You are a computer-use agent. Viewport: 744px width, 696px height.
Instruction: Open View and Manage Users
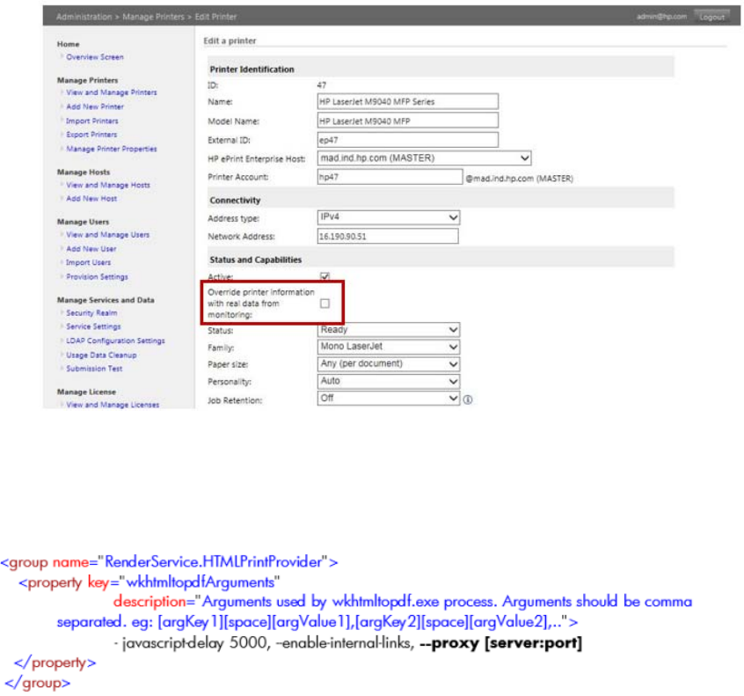pyautogui.click(x=107, y=235)
